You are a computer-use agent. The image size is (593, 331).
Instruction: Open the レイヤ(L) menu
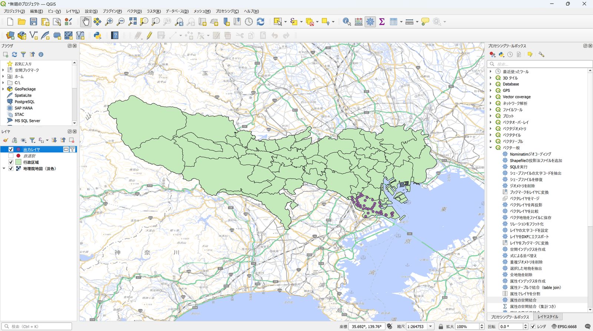tap(73, 11)
